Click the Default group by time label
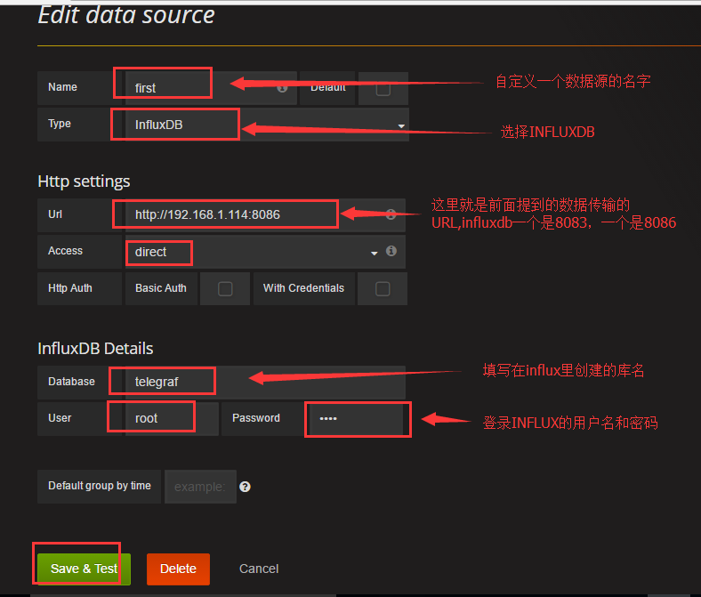Image resolution: width=701 pixels, height=597 pixels. tap(100, 486)
